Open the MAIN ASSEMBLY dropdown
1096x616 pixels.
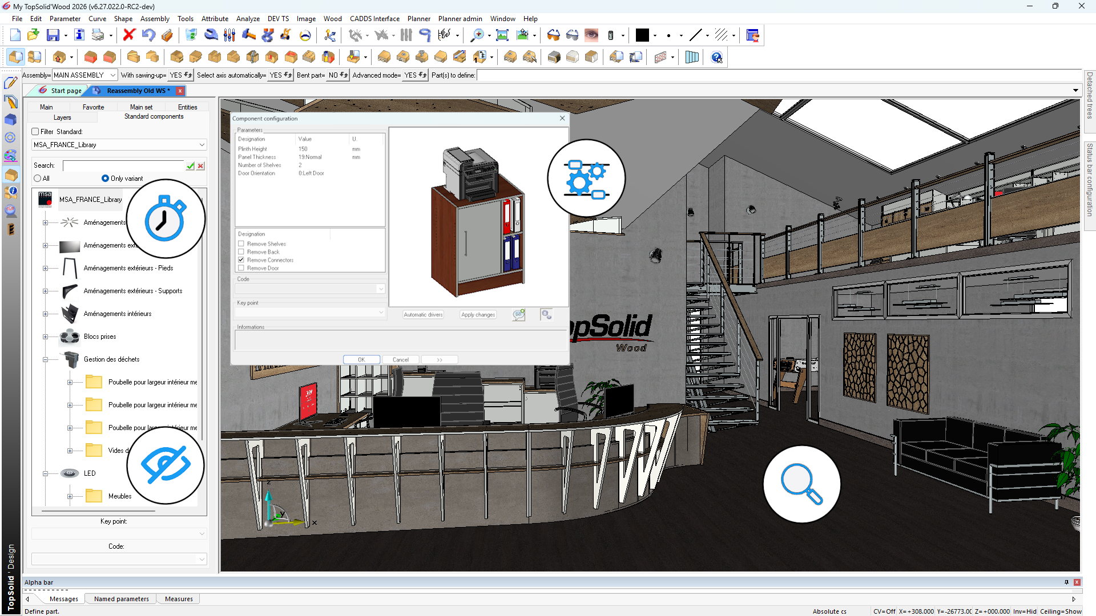[113, 75]
